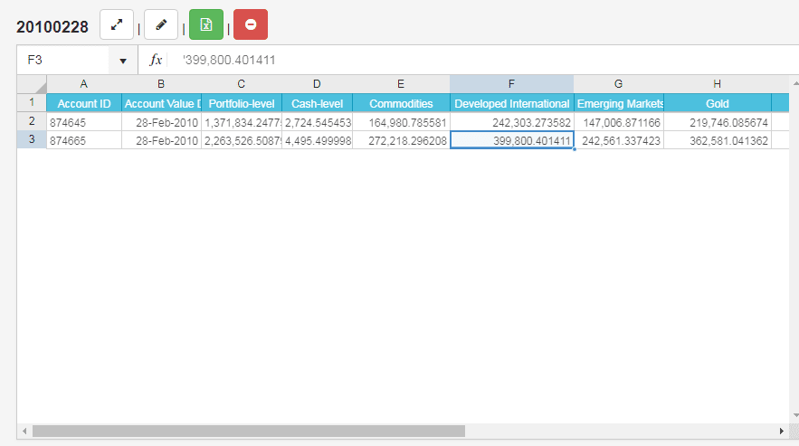Viewport: 799px width, 446px height.
Task: Select column C header
Action: 241,84
